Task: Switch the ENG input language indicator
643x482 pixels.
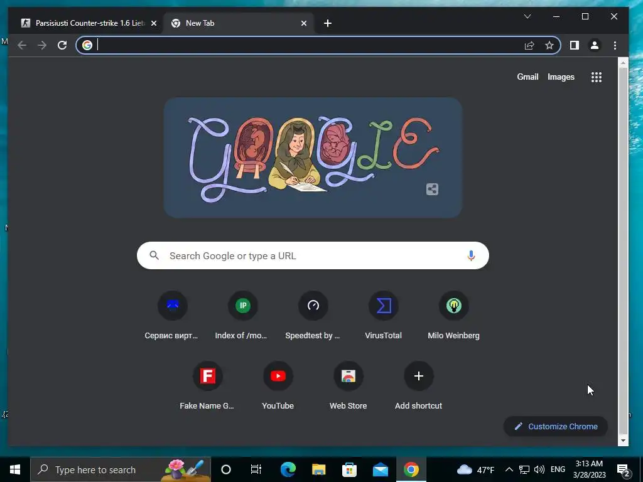Action: point(558,469)
